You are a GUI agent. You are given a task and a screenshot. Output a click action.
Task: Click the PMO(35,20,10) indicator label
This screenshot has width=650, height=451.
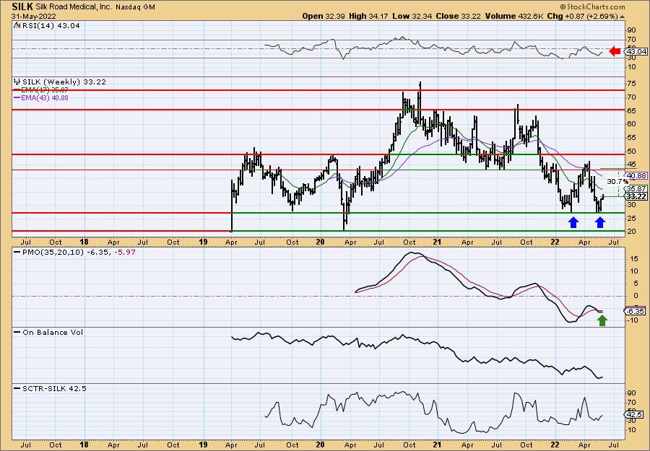[53, 252]
